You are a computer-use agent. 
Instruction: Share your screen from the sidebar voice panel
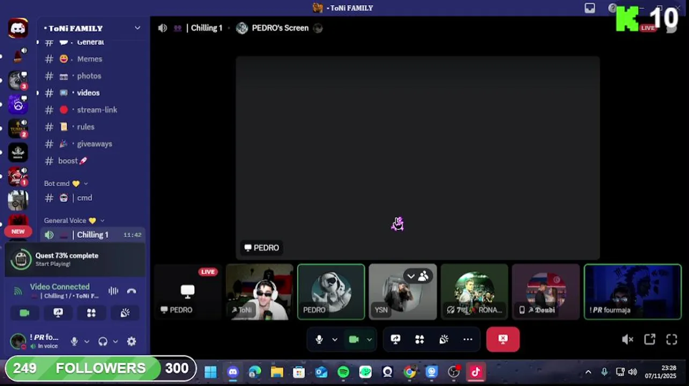click(x=58, y=313)
